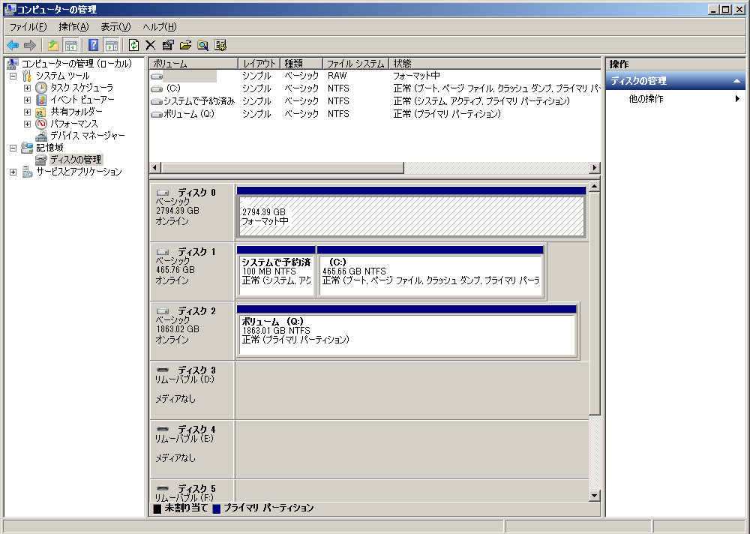The height and width of the screenshot is (534, 750).
Task: Expand the パフォーマンス node
Action: pyautogui.click(x=27, y=124)
